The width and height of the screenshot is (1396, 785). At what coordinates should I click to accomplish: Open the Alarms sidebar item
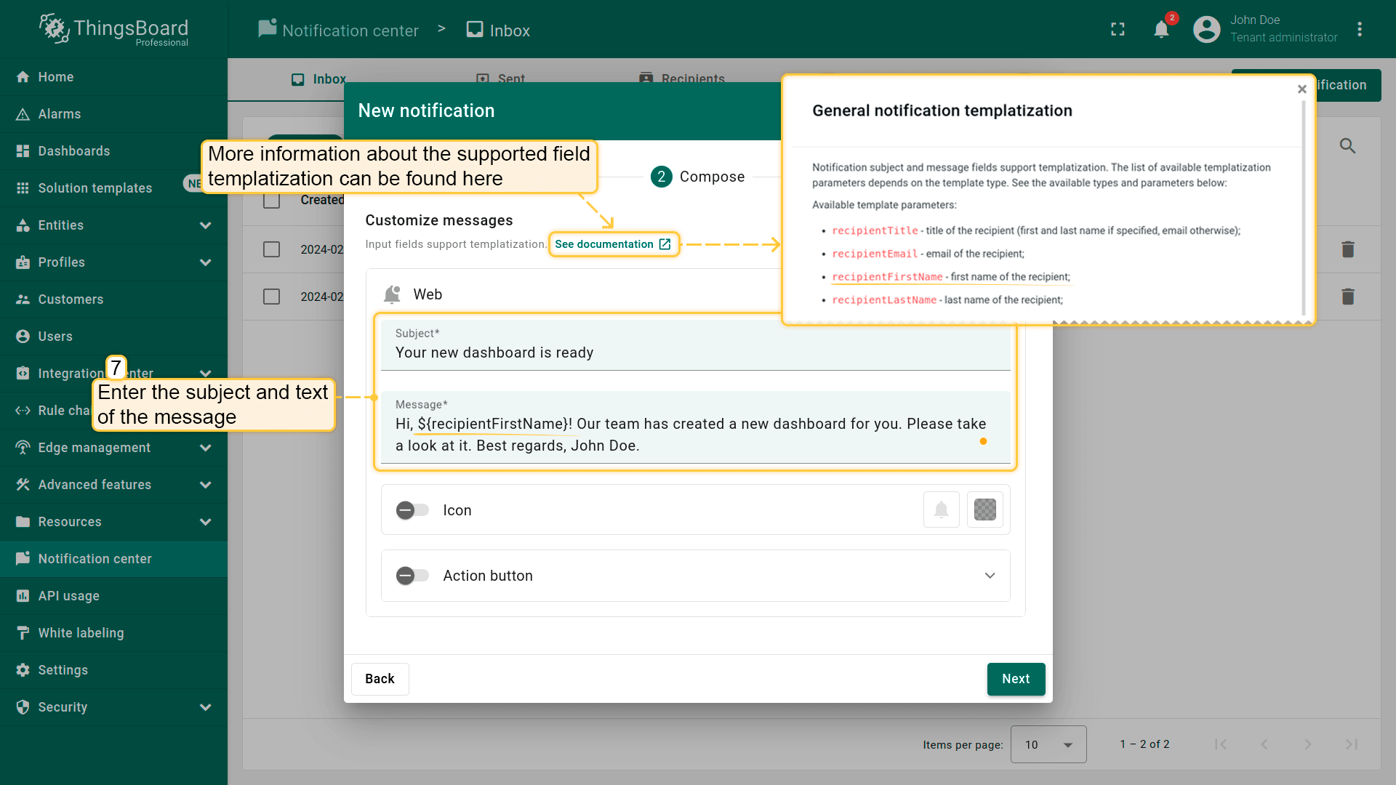tap(60, 114)
